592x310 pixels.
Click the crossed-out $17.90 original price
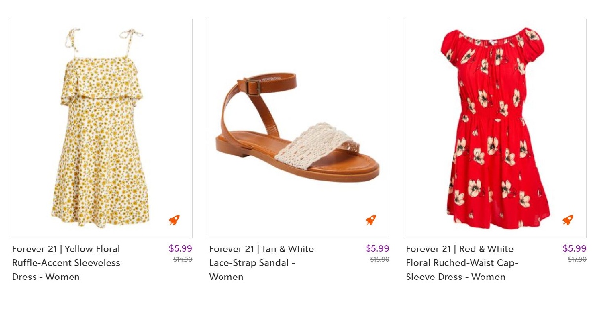point(577,260)
